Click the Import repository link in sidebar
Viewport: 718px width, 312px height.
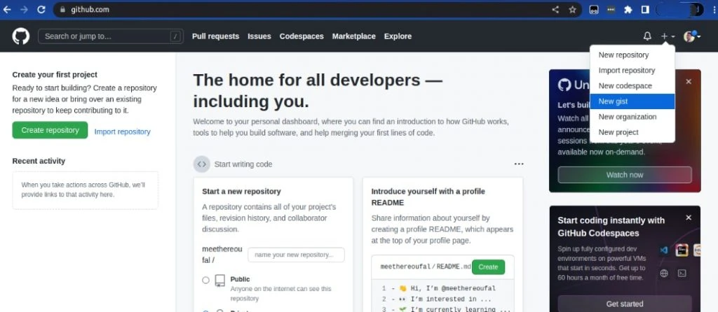pyautogui.click(x=122, y=132)
